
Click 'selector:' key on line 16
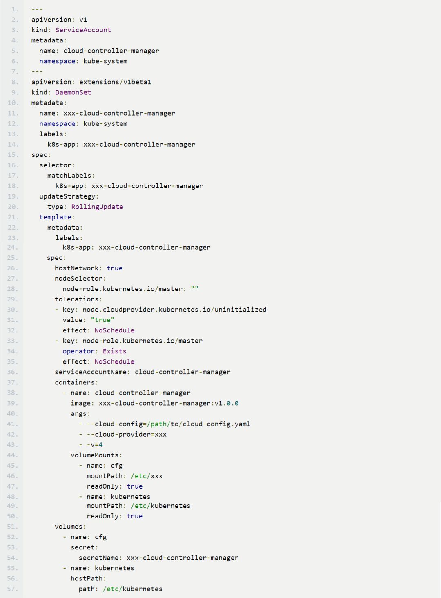pyautogui.click(x=57, y=165)
